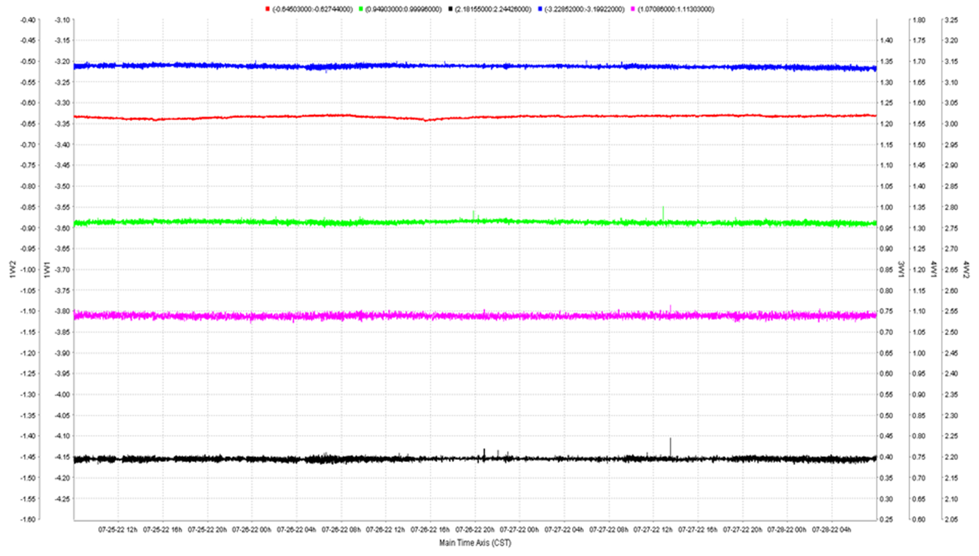Click the 4W2 axis label
The image size is (979, 556).
point(967,269)
